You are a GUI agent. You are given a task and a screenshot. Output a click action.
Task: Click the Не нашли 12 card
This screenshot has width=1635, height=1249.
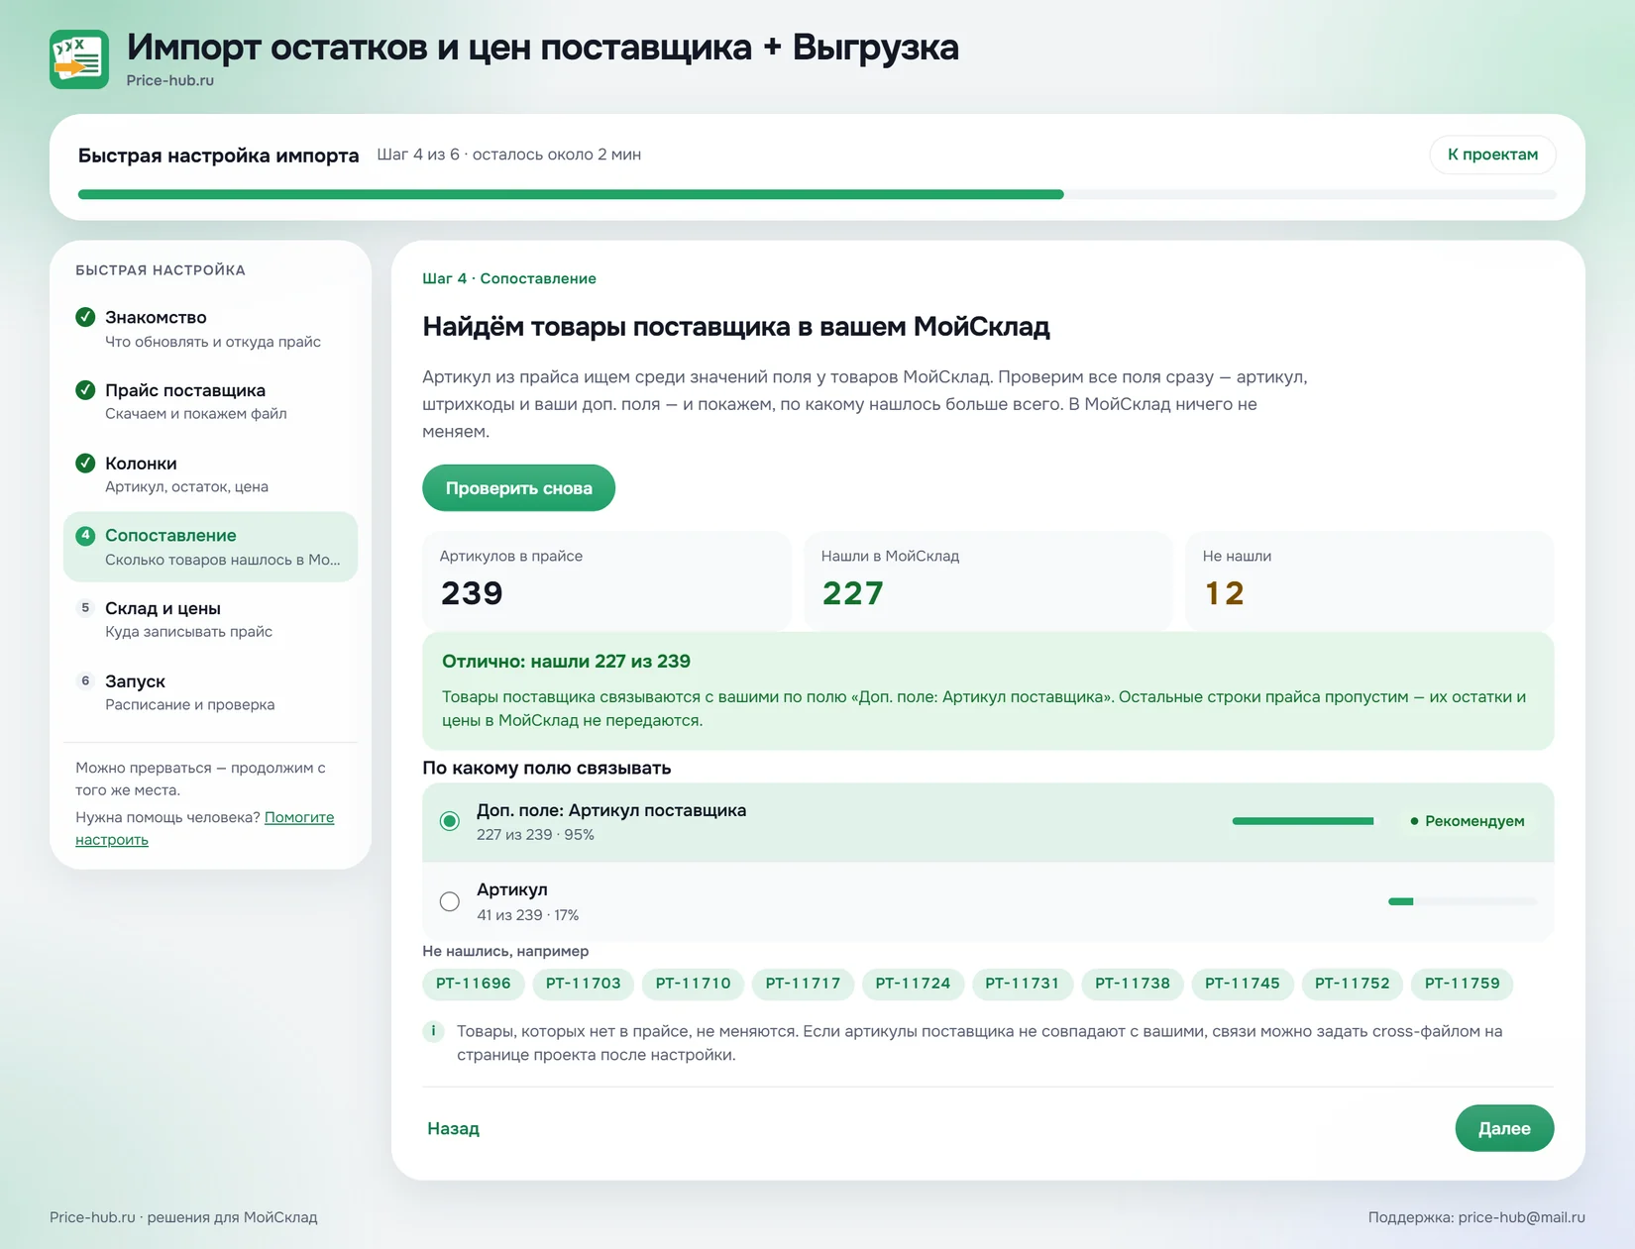coord(1369,580)
